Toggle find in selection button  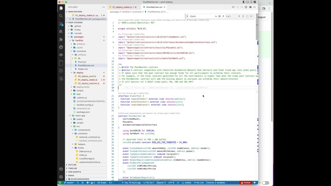coord(247,16)
